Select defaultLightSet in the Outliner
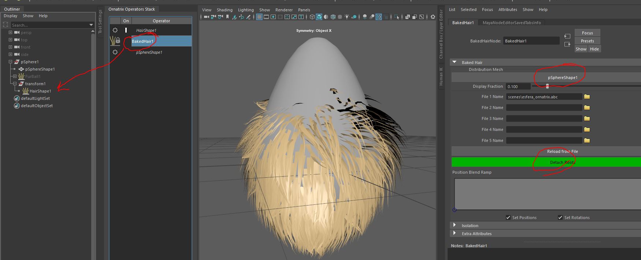 point(35,98)
